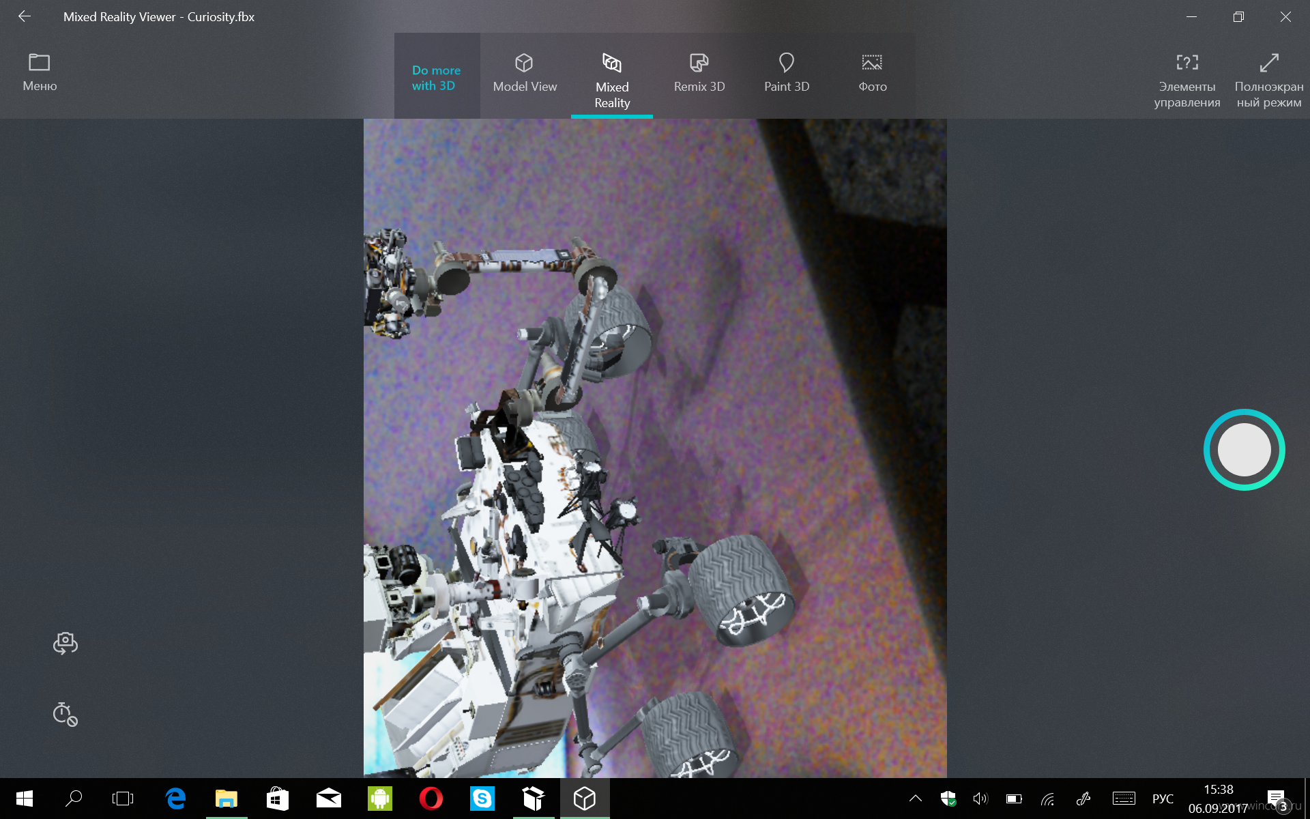Open the Do more with 3D panel
This screenshot has height=819, width=1310.
437,77
